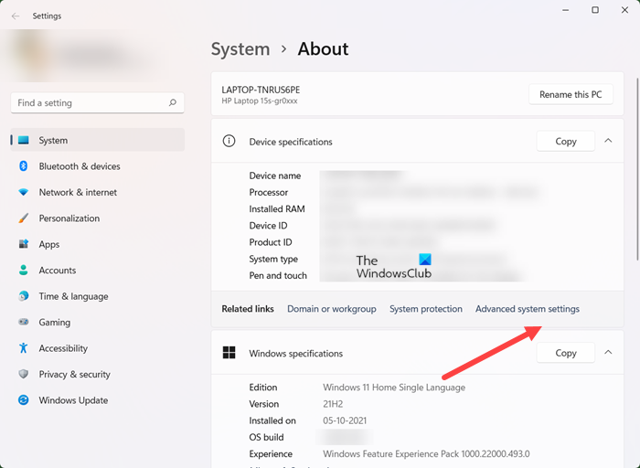Collapse the Windows specifications section
The width and height of the screenshot is (640, 468).
click(x=608, y=353)
